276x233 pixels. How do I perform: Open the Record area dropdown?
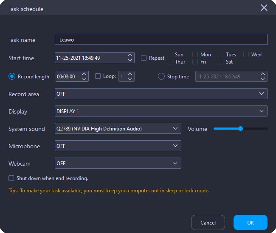(x=161, y=94)
